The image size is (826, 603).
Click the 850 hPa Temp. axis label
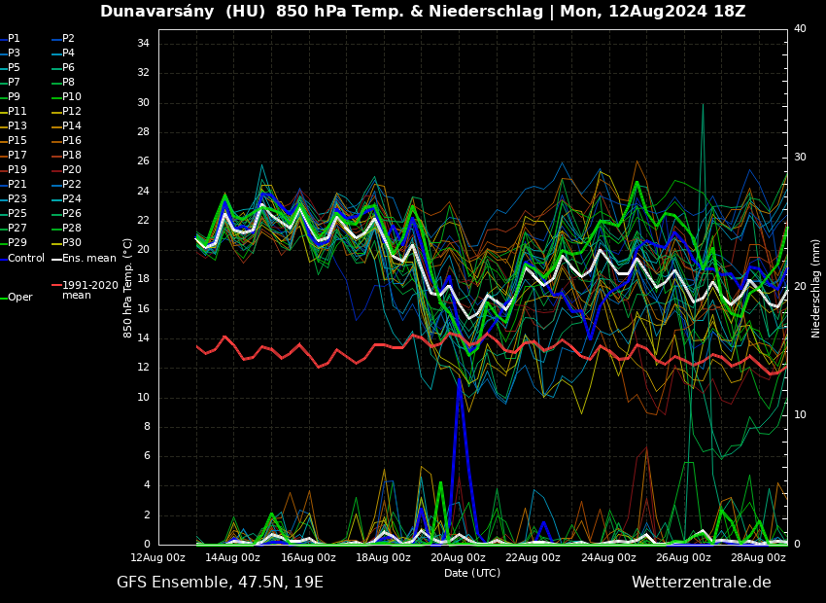click(128, 288)
